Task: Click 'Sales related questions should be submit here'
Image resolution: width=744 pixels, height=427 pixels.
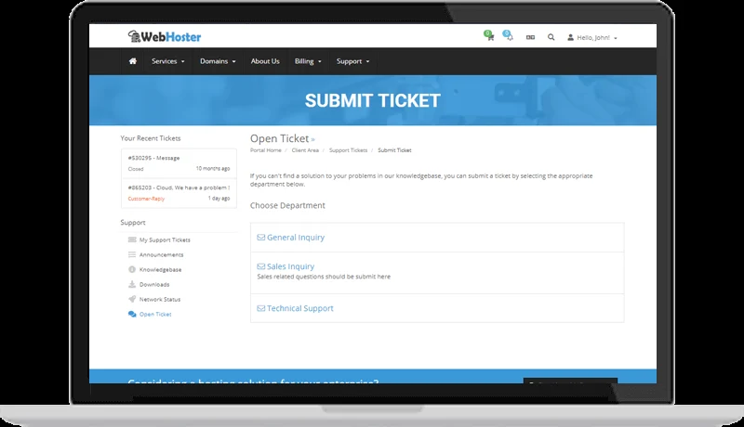Action: [x=324, y=277]
